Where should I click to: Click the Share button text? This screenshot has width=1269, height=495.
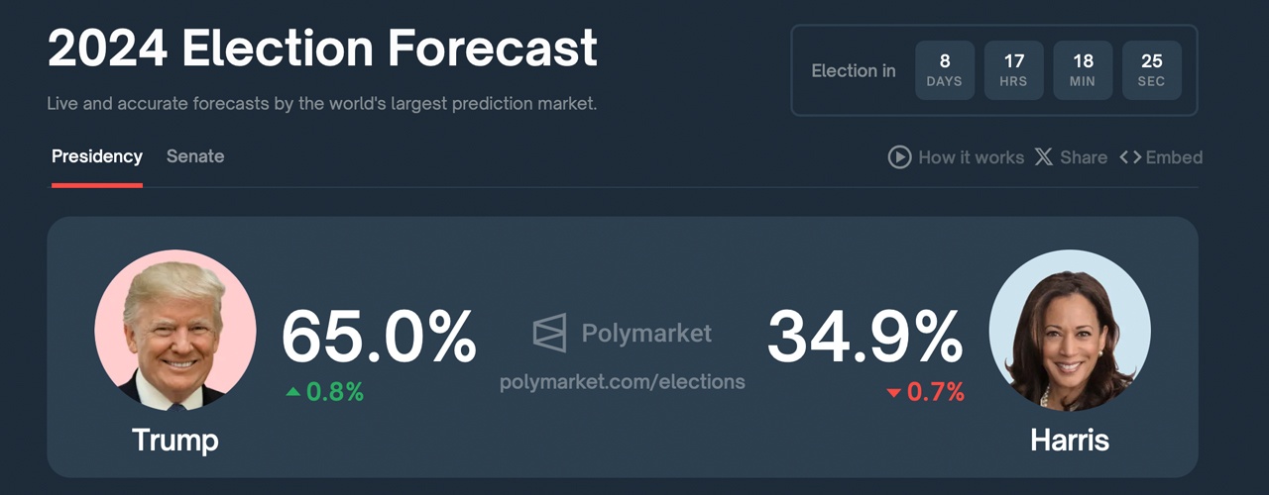pos(1083,157)
